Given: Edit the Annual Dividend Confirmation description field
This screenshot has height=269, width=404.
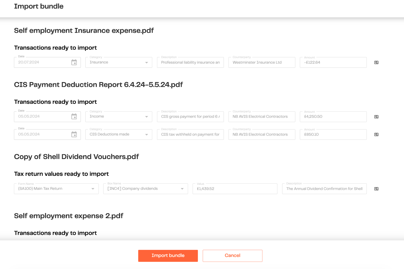Looking at the screenshot, I should [x=324, y=189].
